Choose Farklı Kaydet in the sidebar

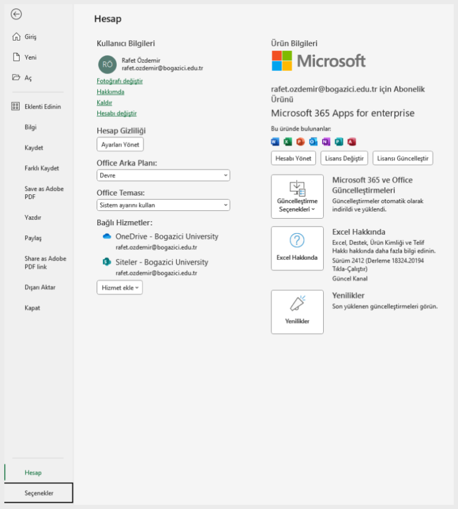[42, 168]
